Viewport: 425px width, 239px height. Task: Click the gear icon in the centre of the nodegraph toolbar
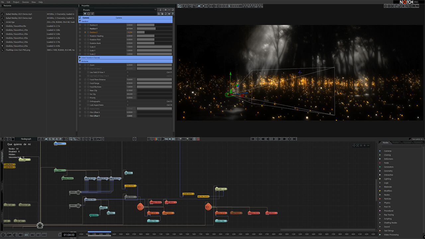coord(134,139)
